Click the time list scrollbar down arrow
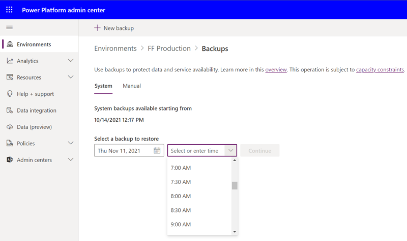The image size is (407, 241). click(x=235, y=232)
